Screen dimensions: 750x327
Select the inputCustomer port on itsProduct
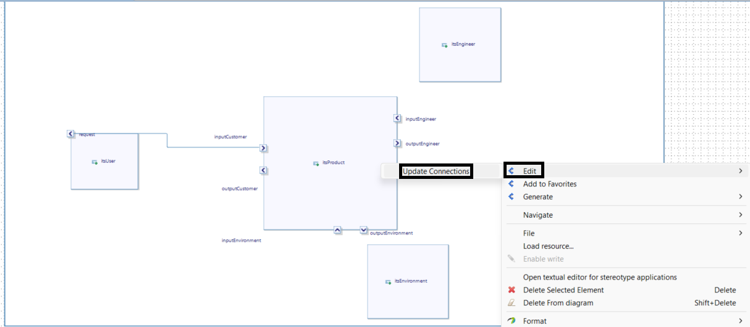click(x=263, y=148)
